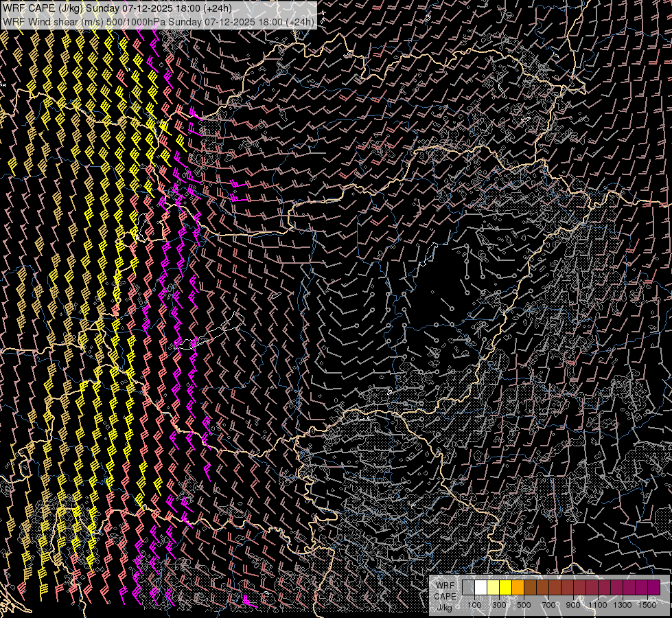Click the white swatch in CAPE legend
The width and height of the screenshot is (672, 618).
click(x=480, y=587)
